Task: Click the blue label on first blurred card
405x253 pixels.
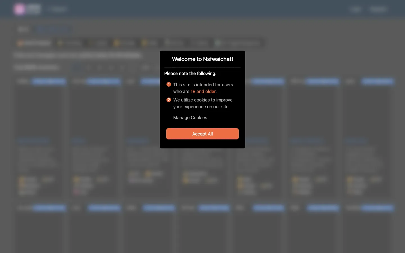Action: (x=49, y=82)
